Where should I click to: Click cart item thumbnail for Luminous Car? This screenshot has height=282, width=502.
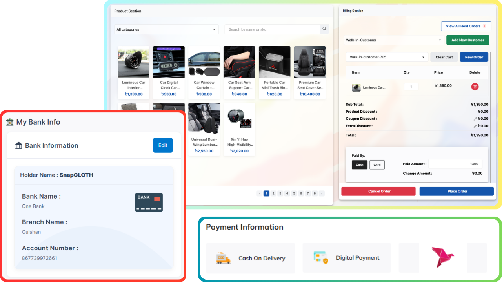[356, 88]
